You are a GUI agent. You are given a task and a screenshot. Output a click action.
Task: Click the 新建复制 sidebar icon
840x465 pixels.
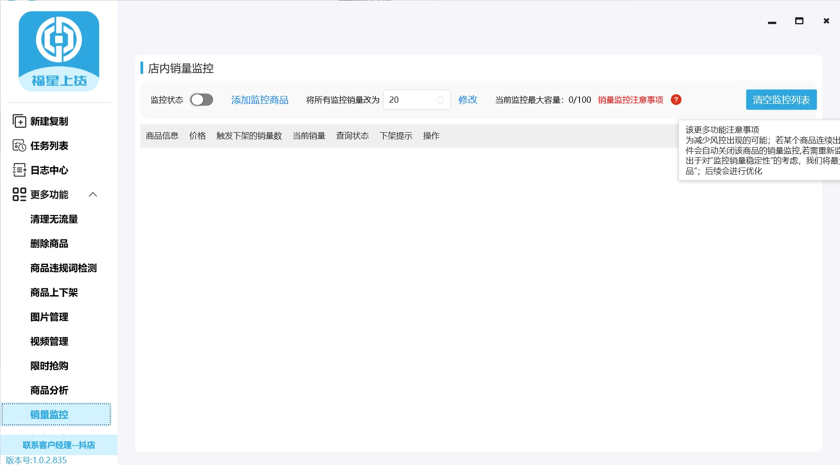[x=19, y=121]
